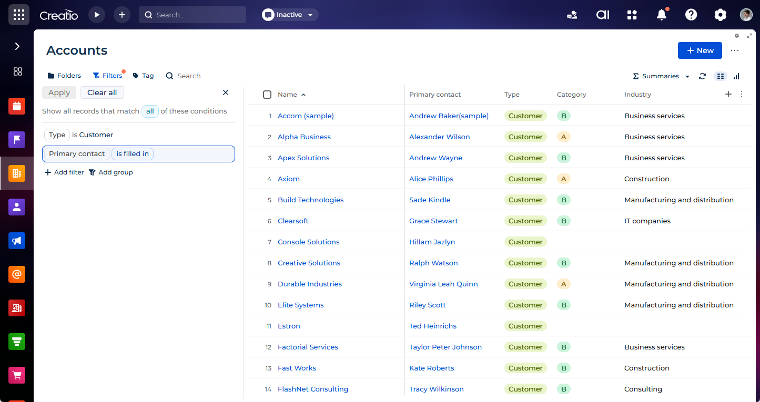Open contact Tracy Wilkinson
Image resolution: width=760 pixels, height=402 pixels.
[x=437, y=389]
